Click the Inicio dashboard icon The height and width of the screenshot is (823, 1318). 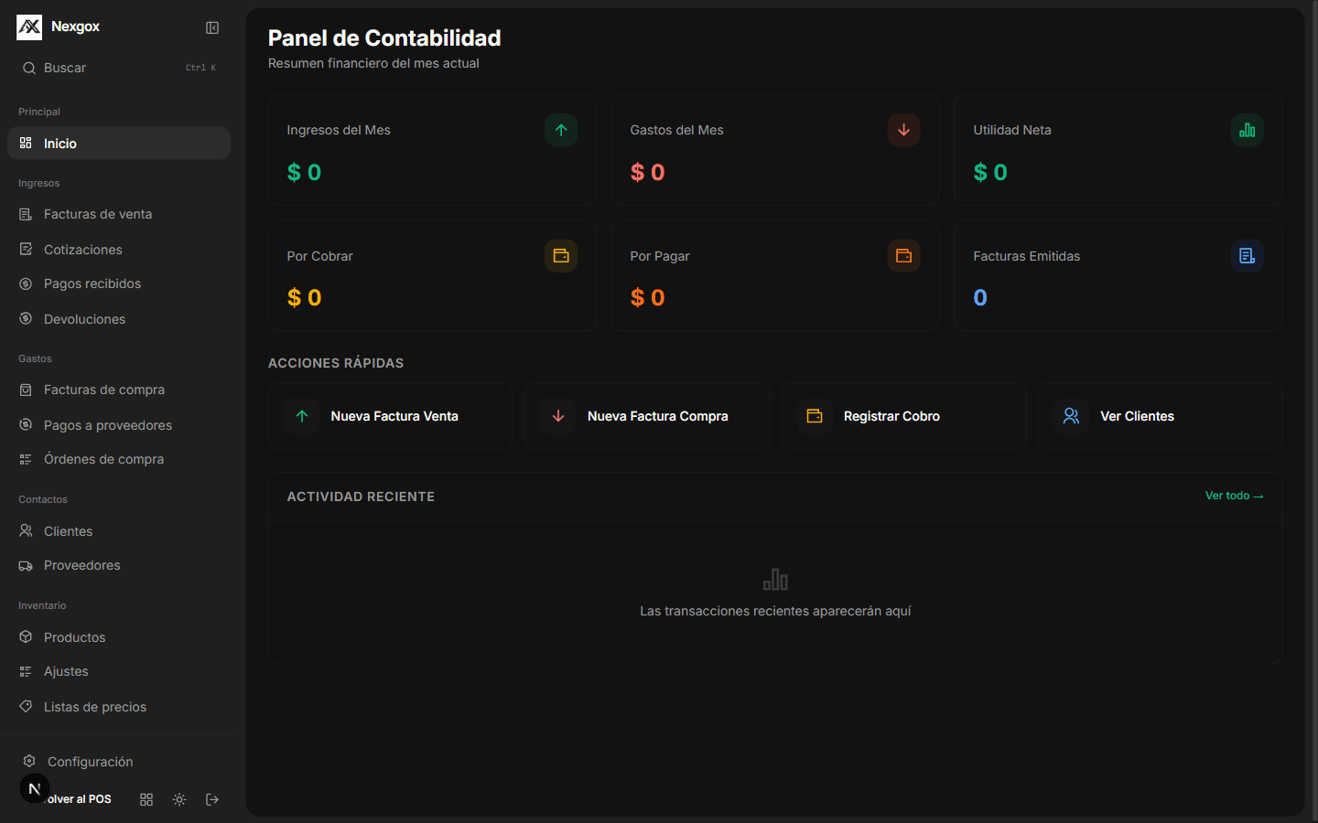pyautogui.click(x=26, y=143)
